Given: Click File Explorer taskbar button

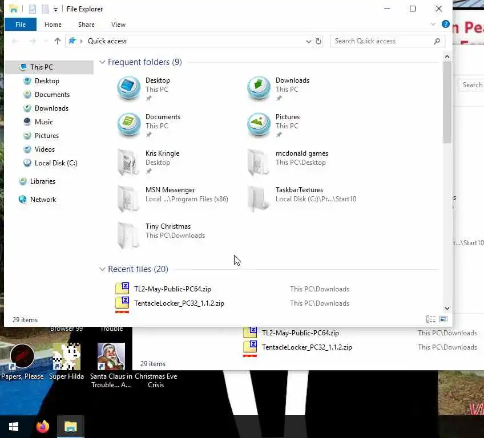Looking at the screenshot, I should pos(70,427).
